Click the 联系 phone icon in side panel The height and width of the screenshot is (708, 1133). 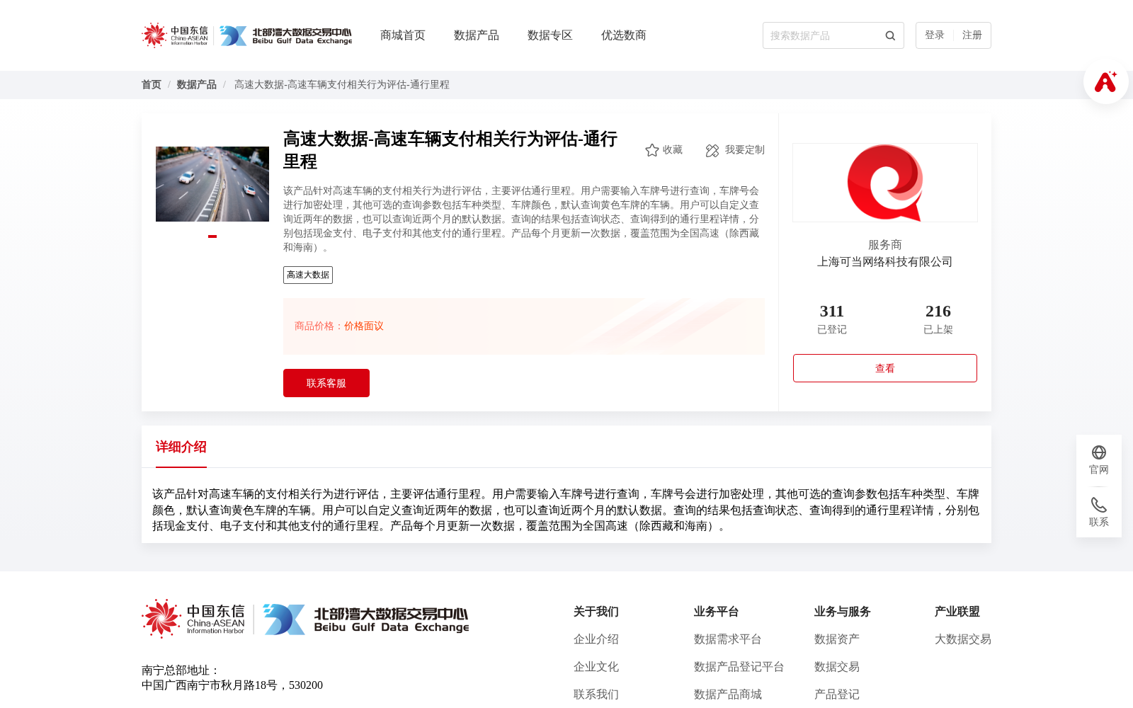1099,505
